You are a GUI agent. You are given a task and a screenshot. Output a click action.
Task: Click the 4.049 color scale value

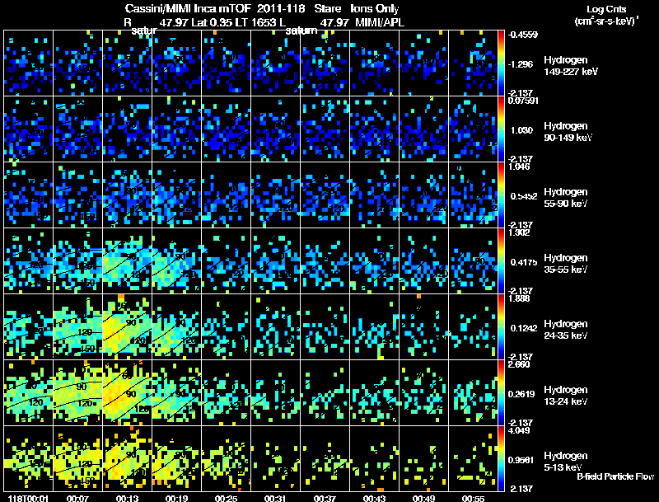tap(519, 430)
